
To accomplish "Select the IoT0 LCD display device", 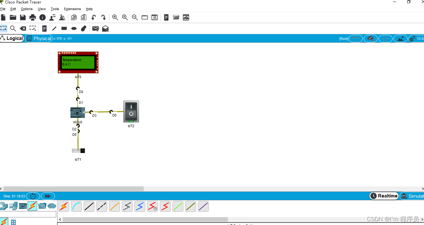I will (x=78, y=62).
